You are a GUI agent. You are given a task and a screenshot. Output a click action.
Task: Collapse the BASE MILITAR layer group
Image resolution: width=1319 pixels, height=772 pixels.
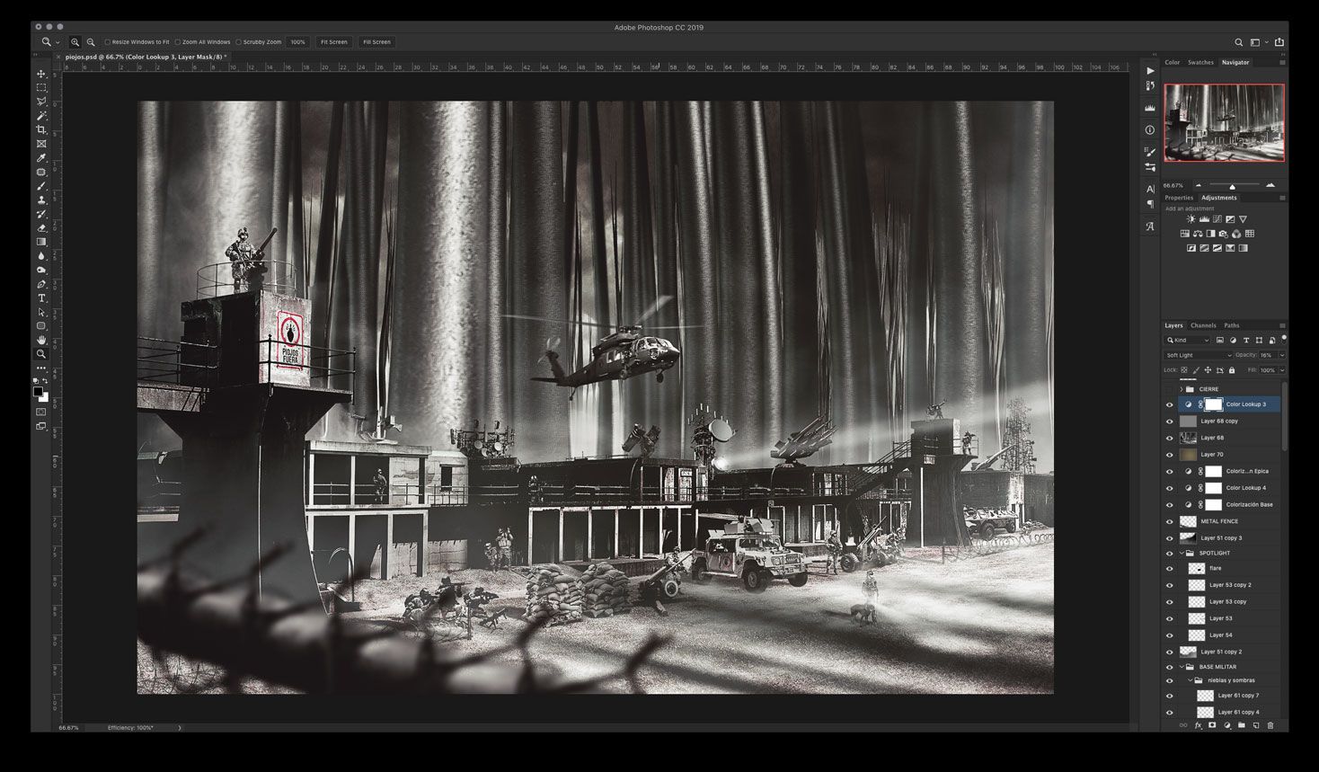click(1182, 667)
